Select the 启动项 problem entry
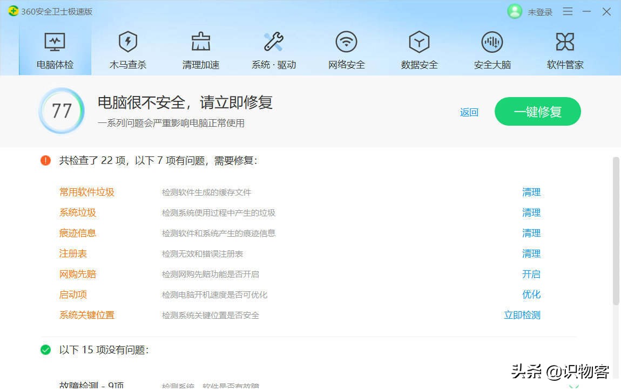Screen dimensions: 621x391 point(72,294)
